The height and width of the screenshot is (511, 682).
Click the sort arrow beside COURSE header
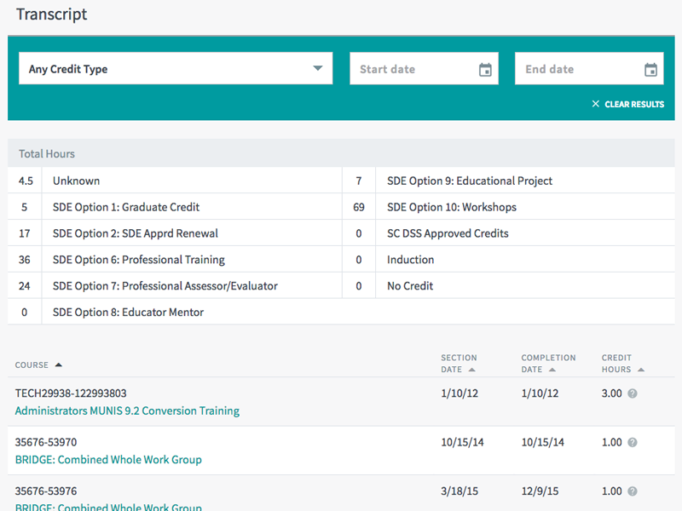59,365
